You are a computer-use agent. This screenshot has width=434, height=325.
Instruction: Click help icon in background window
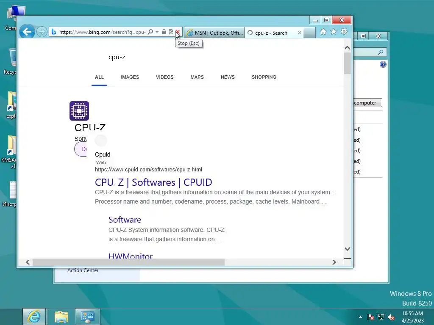pyautogui.click(x=383, y=64)
